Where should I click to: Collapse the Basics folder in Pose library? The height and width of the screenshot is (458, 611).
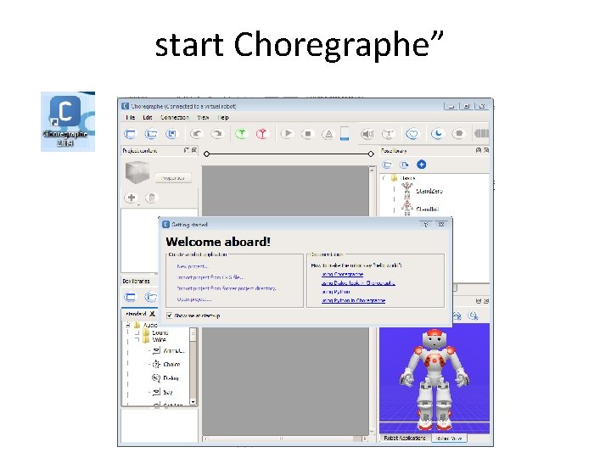coord(384,178)
